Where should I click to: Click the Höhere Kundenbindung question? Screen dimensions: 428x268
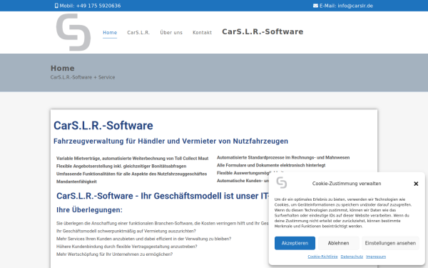tap(127, 247)
